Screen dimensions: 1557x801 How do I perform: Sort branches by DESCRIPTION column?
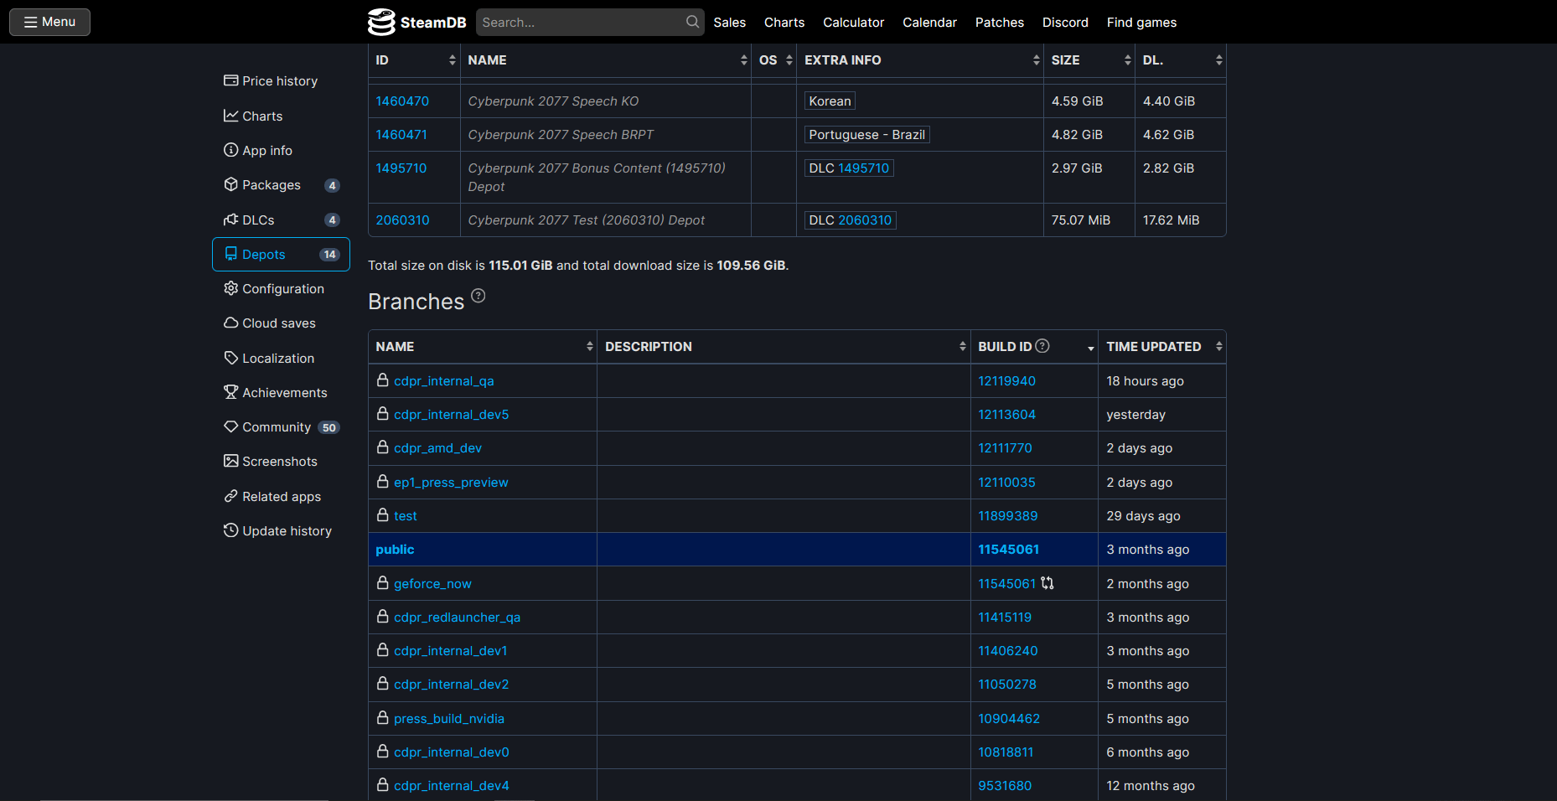click(784, 347)
